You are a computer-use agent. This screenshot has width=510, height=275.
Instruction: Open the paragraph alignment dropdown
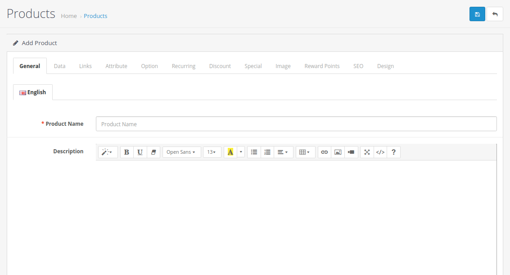[283, 152]
